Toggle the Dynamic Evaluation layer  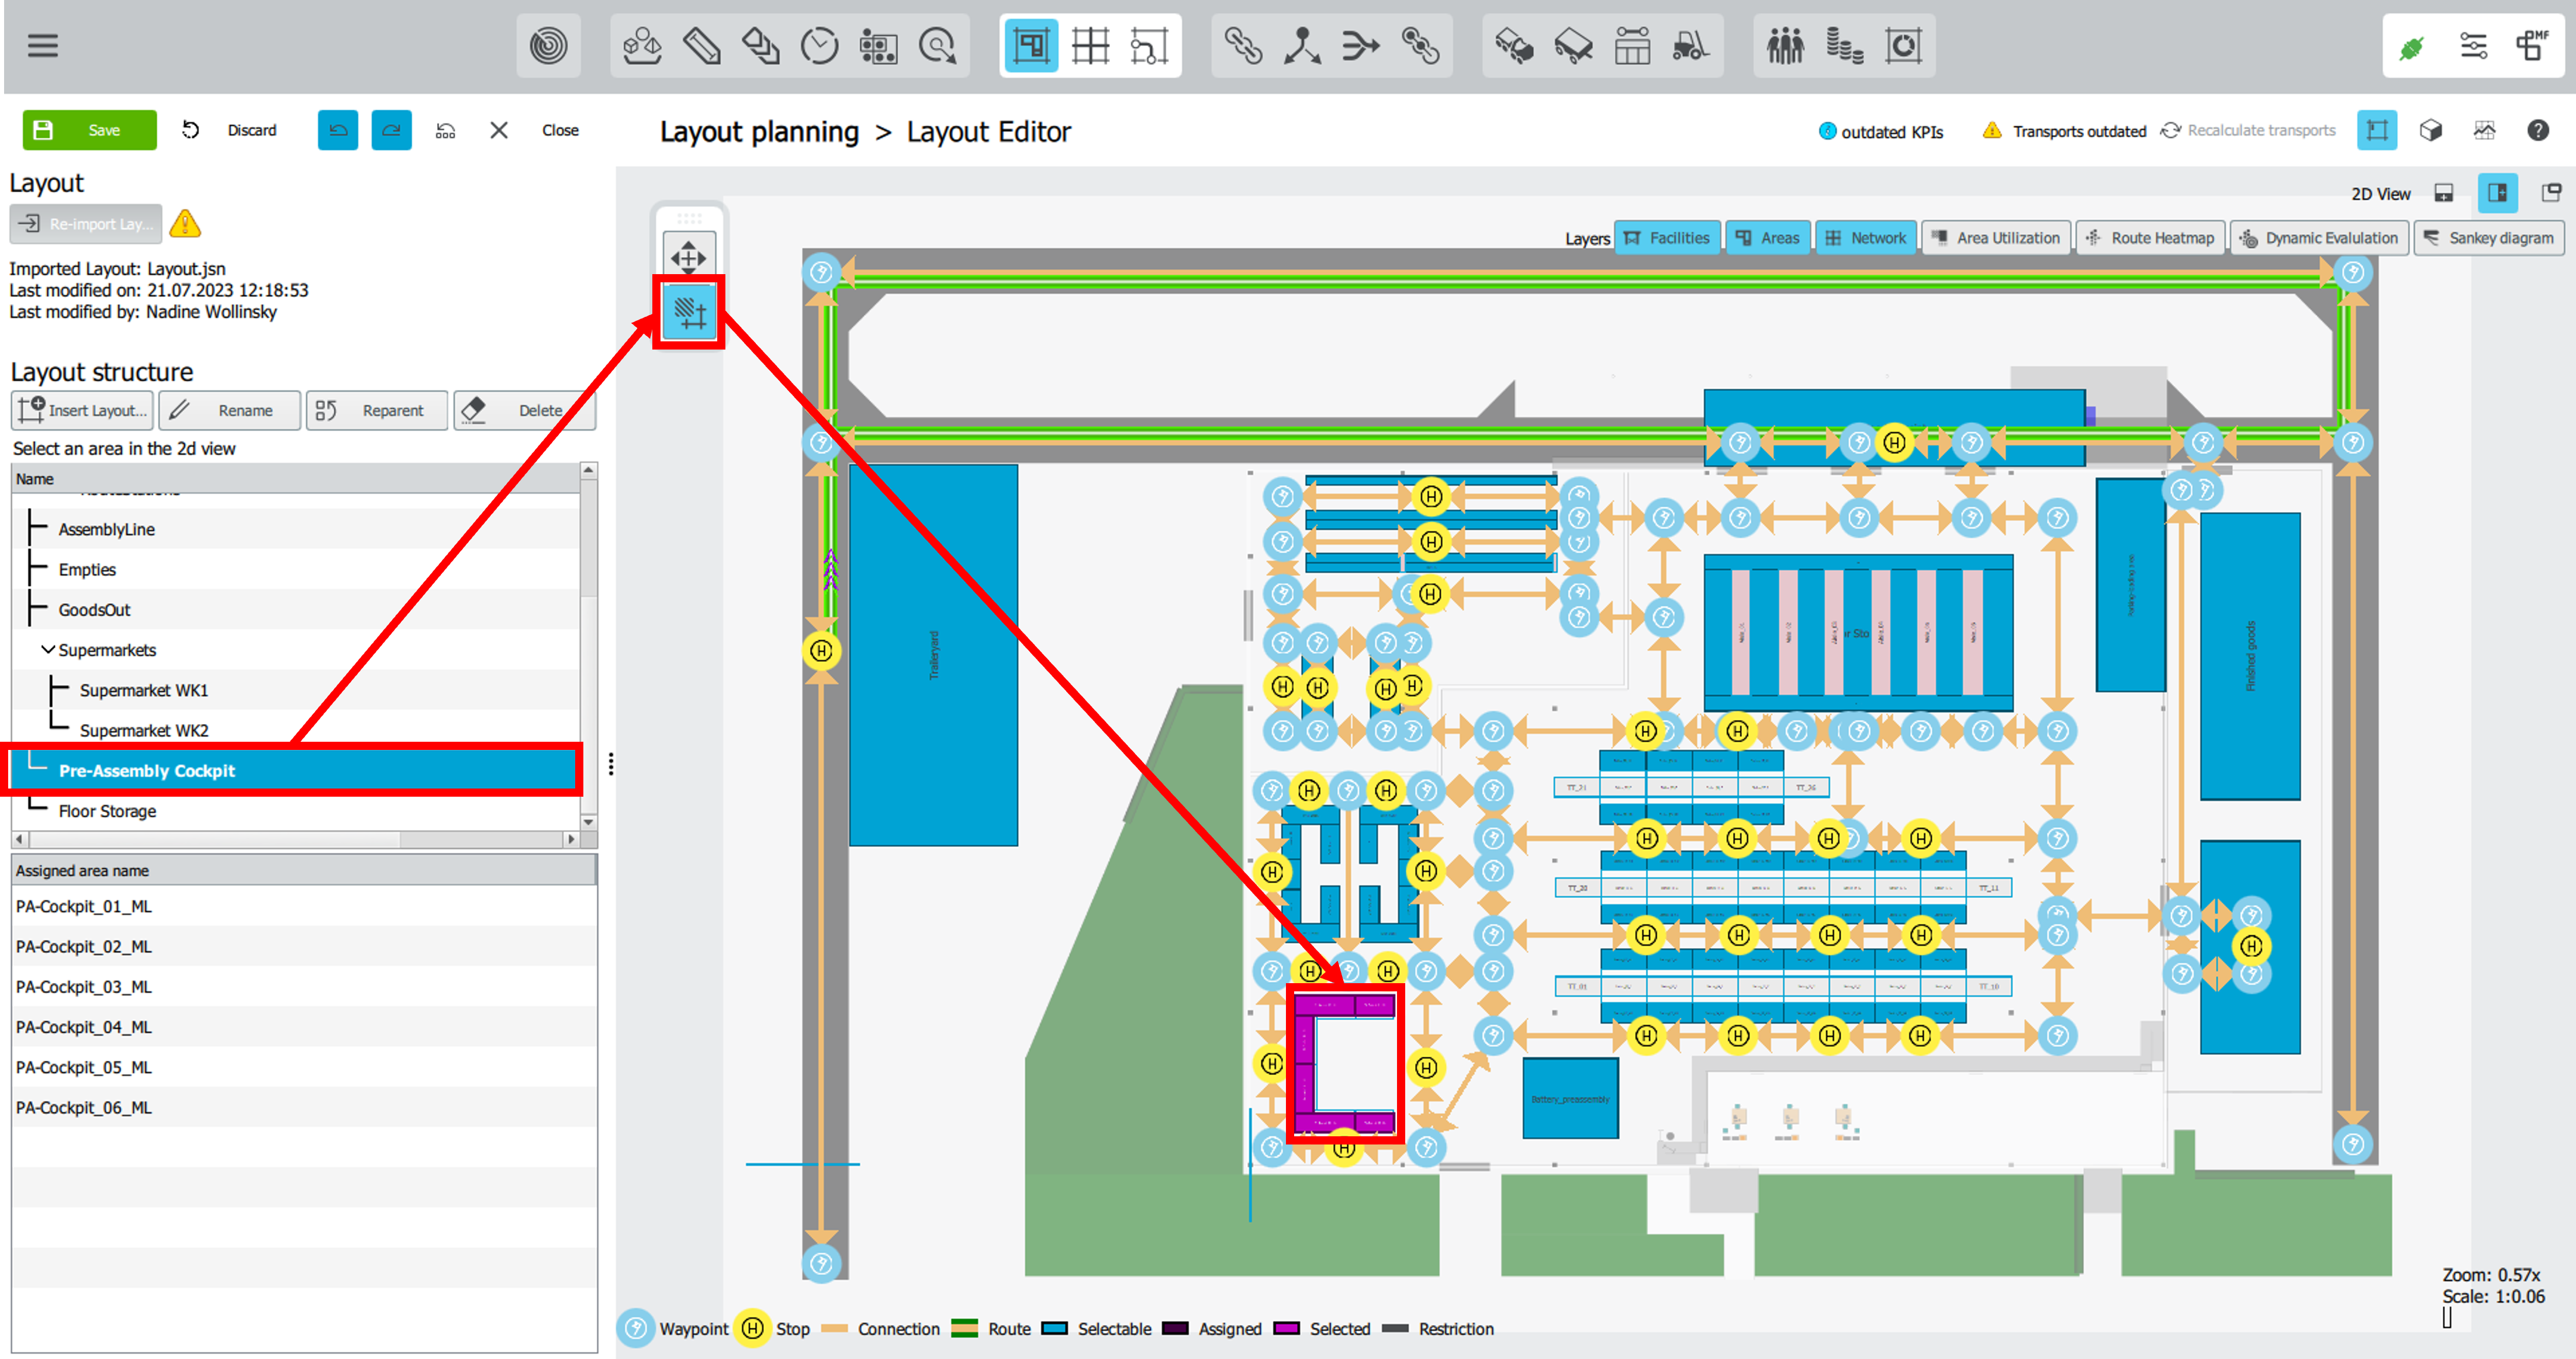pos(2319,238)
